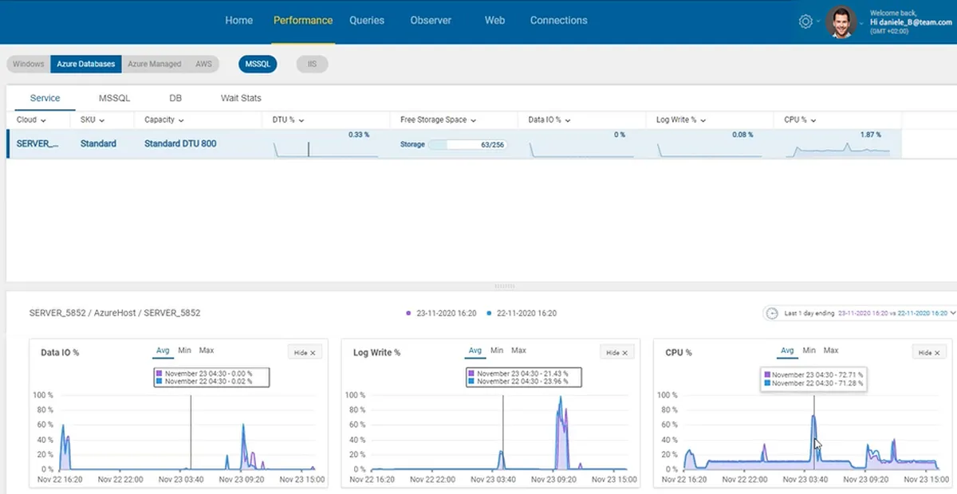
Task: Open the Performance menu
Action: tap(303, 21)
